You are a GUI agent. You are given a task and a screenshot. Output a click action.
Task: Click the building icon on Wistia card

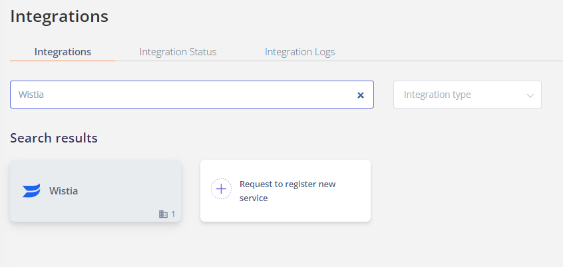163,214
